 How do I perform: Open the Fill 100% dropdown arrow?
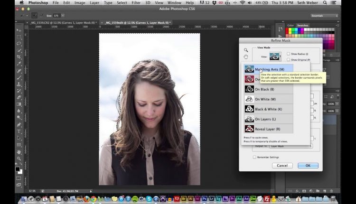point(337,111)
